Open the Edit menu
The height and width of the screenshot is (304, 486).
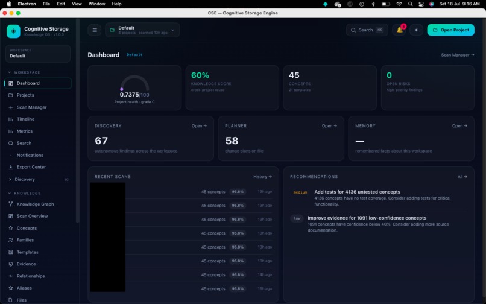tap(61, 4)
